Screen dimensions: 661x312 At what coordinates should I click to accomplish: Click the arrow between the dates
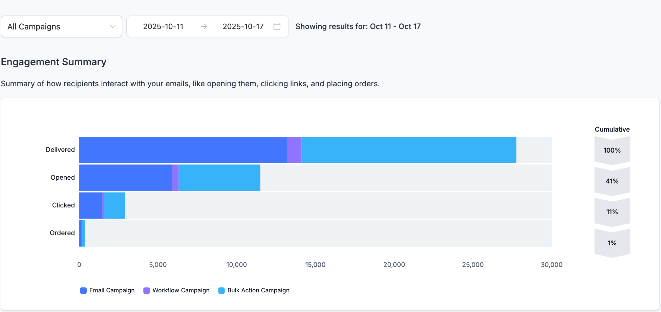tap(204, 26)
